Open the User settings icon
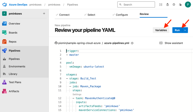The image size is (193, 112). tap(180, 4)
